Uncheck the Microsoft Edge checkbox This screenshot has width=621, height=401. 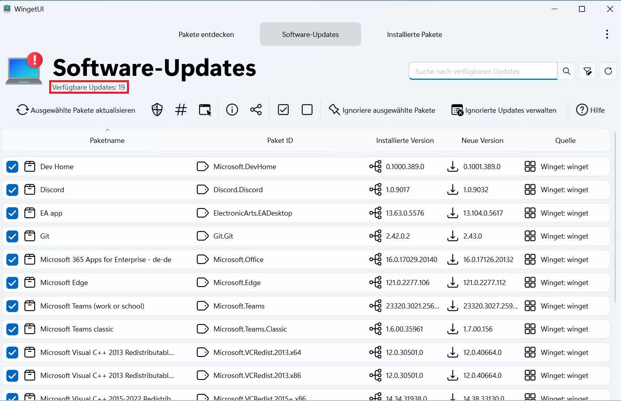pos(12,283)
